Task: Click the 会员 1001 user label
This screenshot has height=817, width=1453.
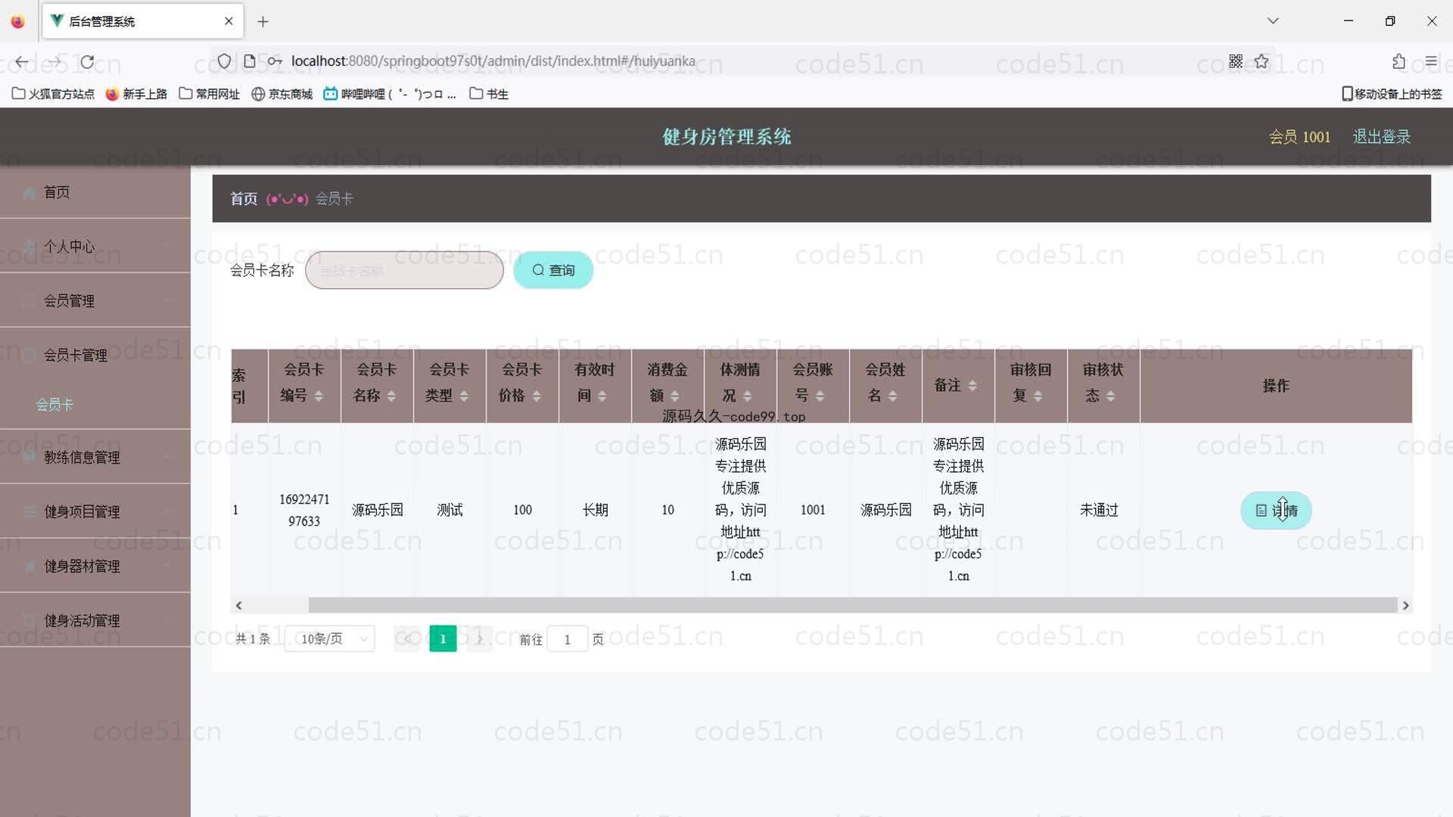Action: coord(1299,137)
